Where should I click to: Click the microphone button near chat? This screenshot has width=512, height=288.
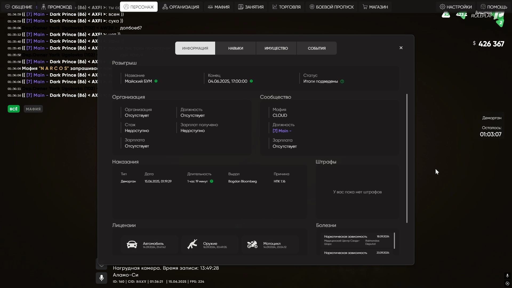tap(101, 278)
